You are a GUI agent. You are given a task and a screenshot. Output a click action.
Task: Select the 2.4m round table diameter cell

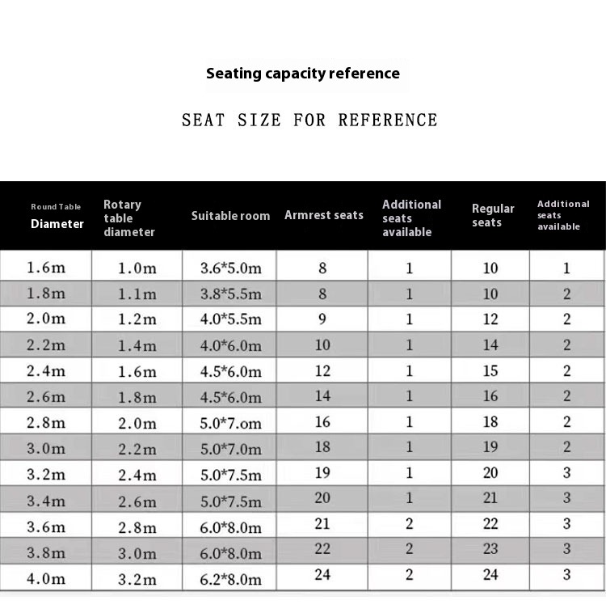click(x=46, y=370)
